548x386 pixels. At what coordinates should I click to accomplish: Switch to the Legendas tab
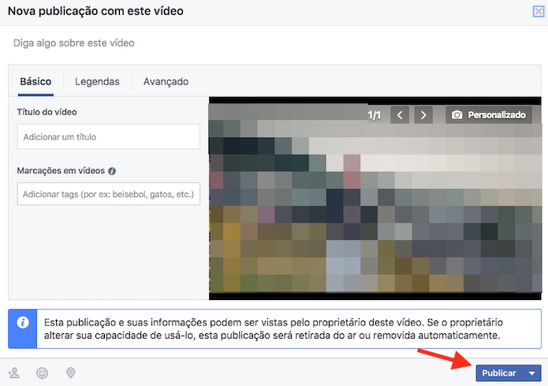coord(97,81)
